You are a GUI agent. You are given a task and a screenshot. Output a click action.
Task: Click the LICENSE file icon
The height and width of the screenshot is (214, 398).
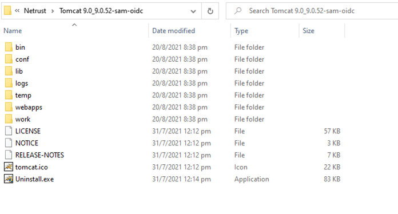click(9, 130)
